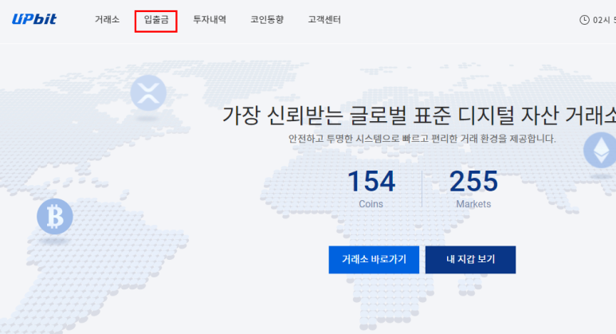Viewport: 616px width, 334px height.
Task: Select the 코인동향 menu item
Action: point(267,19)
